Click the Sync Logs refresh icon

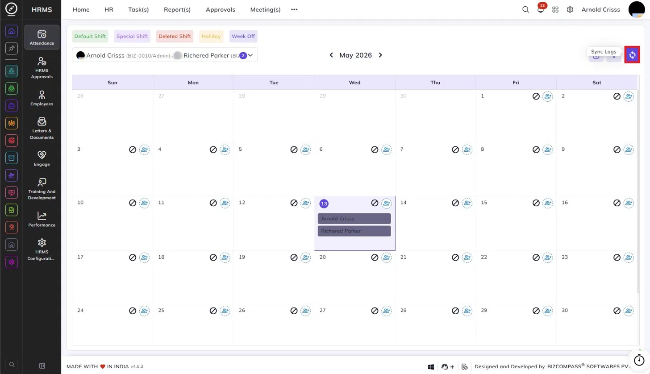click(x=632, y=55)
